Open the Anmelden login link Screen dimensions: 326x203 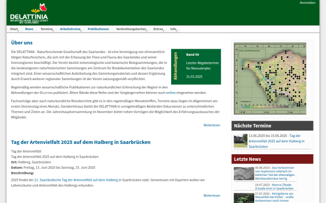tap(308, 3)
